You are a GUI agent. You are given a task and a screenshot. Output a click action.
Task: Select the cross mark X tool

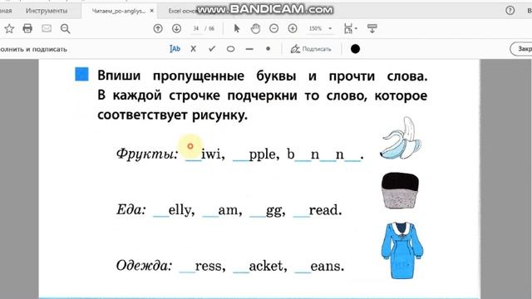(194, 49)
